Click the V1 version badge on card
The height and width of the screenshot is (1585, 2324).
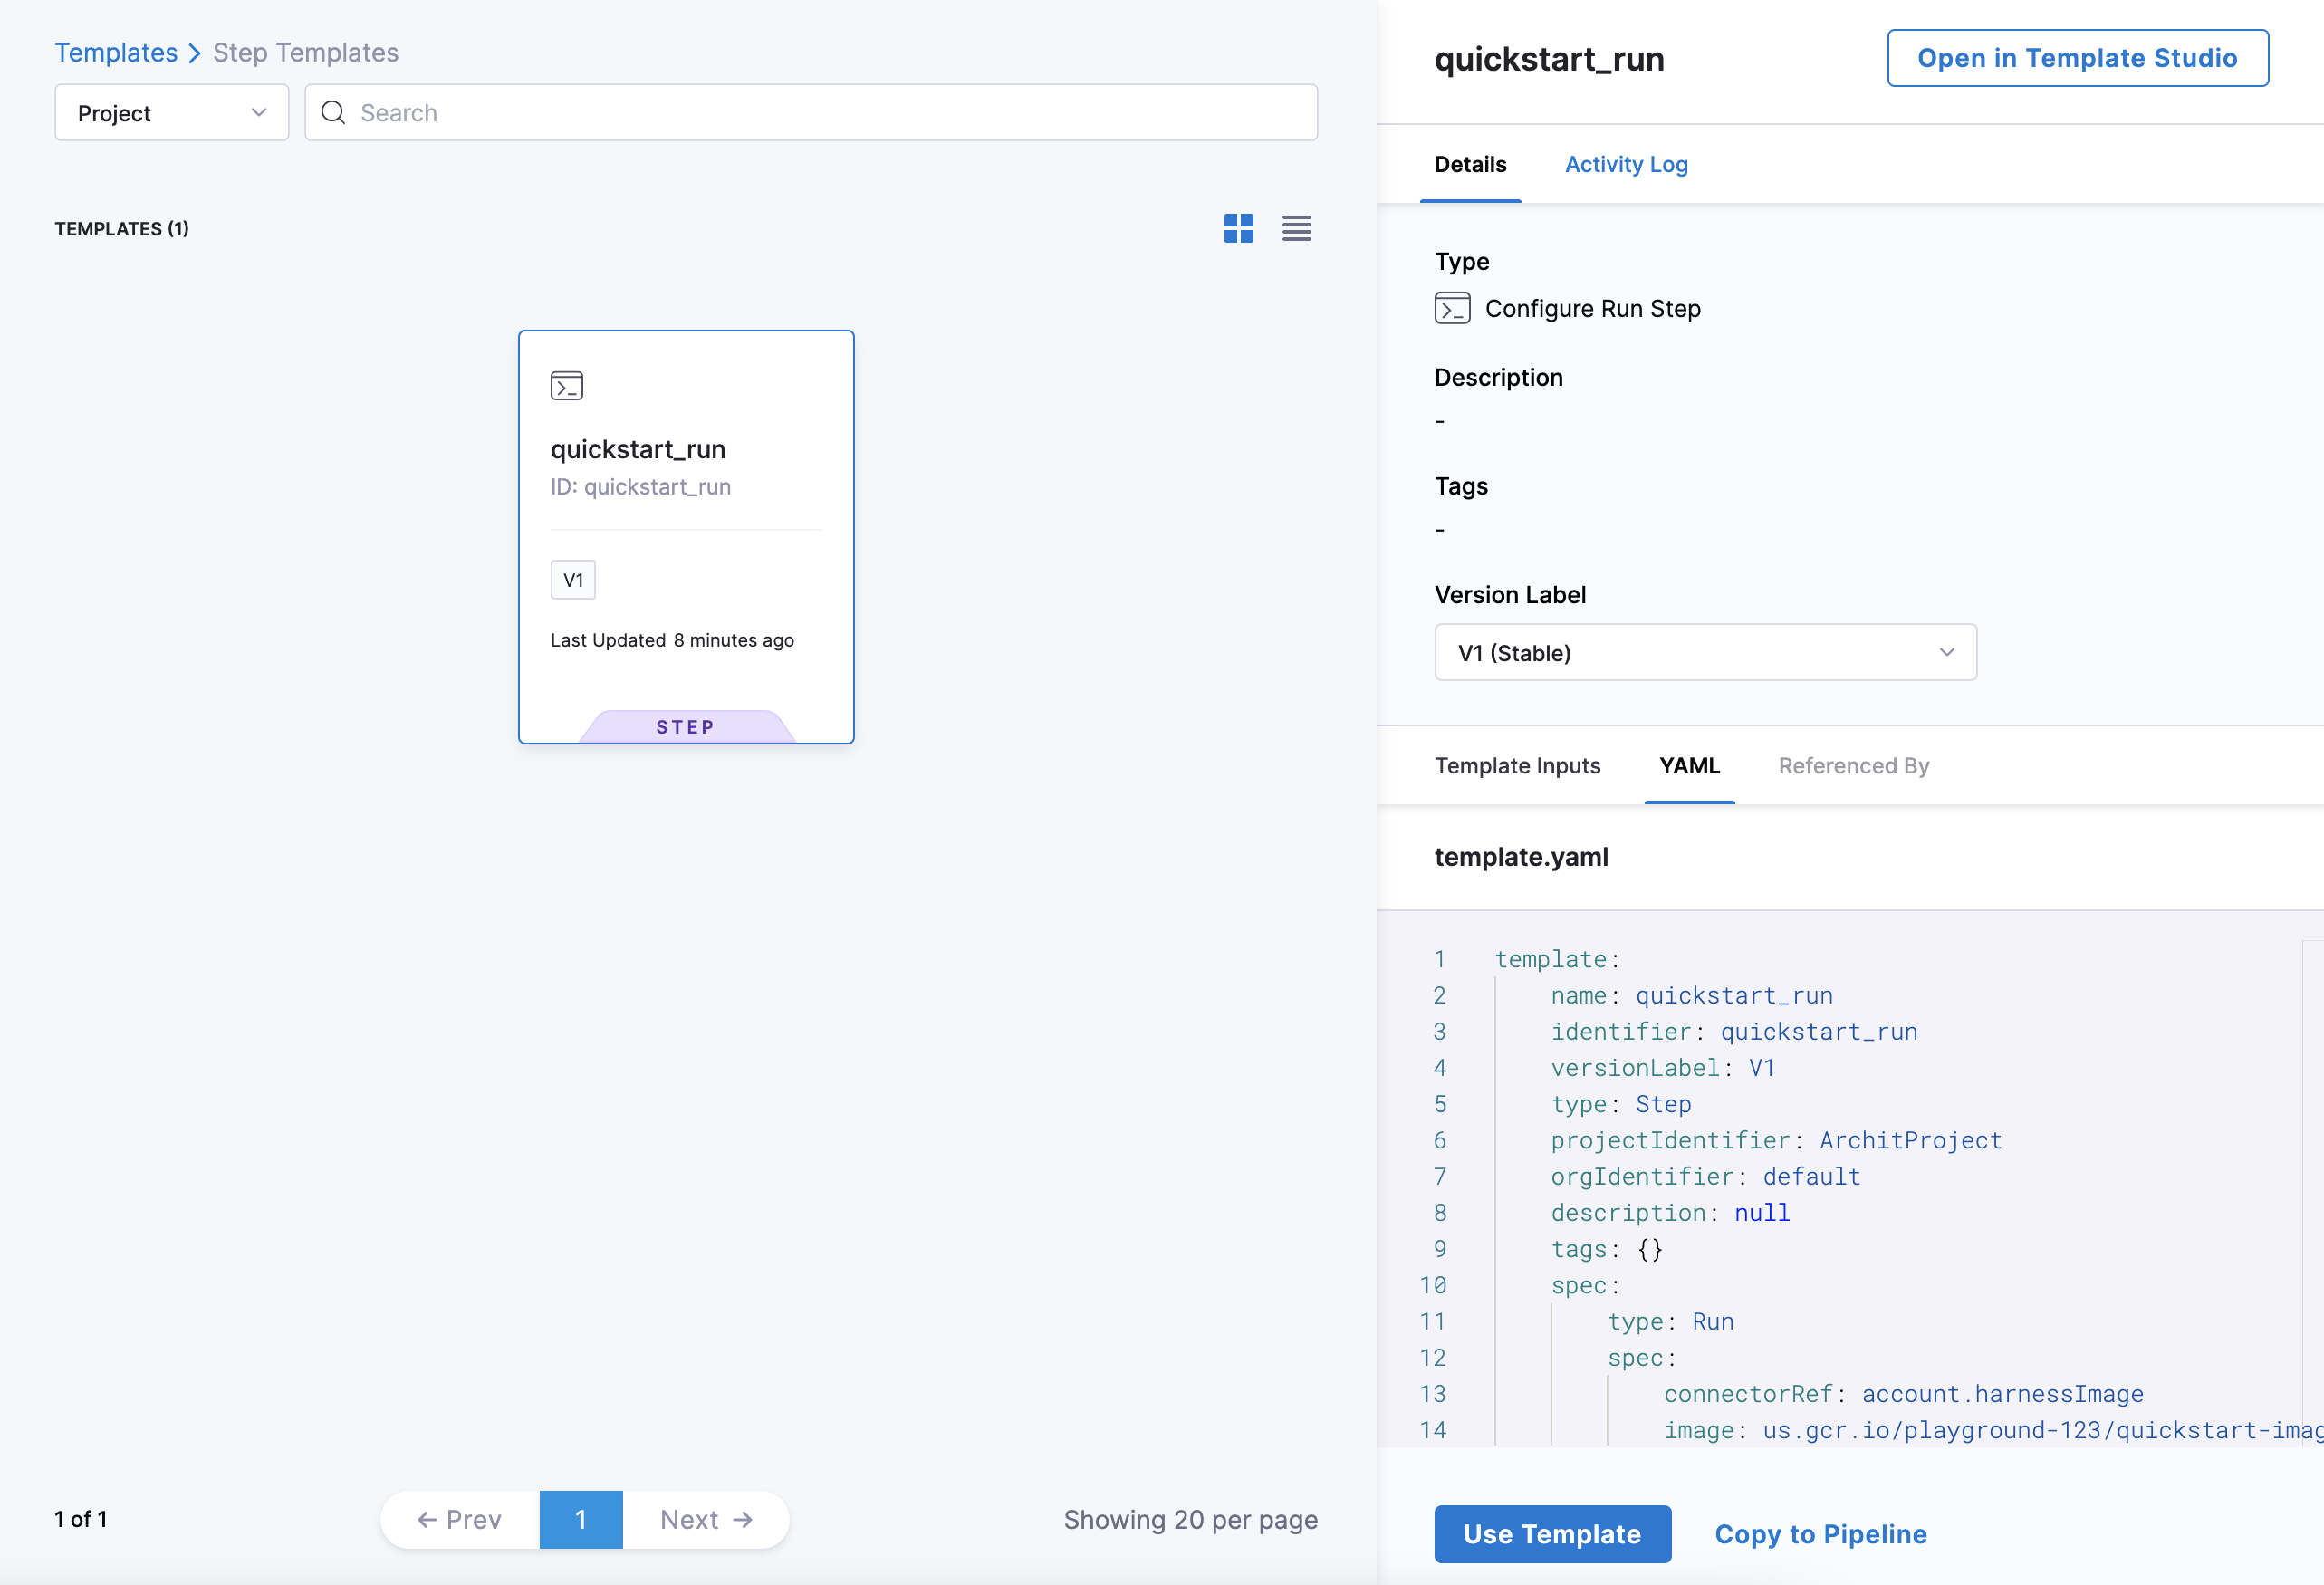(573, 580)
